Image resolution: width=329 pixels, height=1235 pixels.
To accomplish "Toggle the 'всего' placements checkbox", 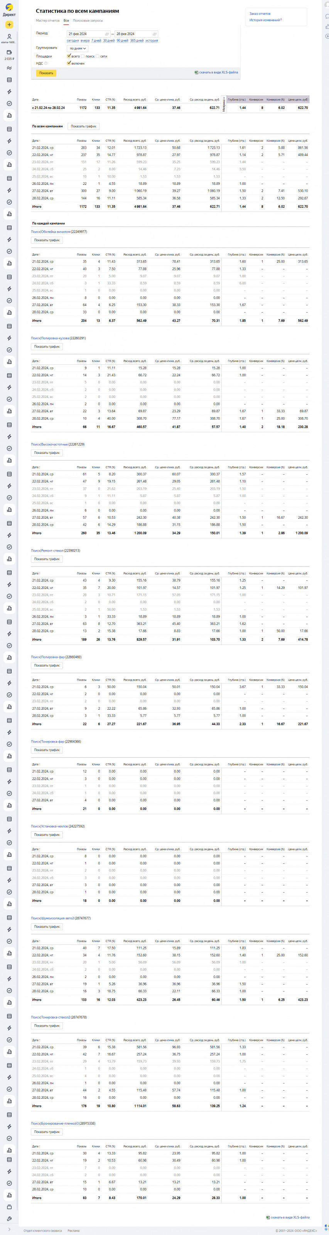I will [x=69, y=56].
